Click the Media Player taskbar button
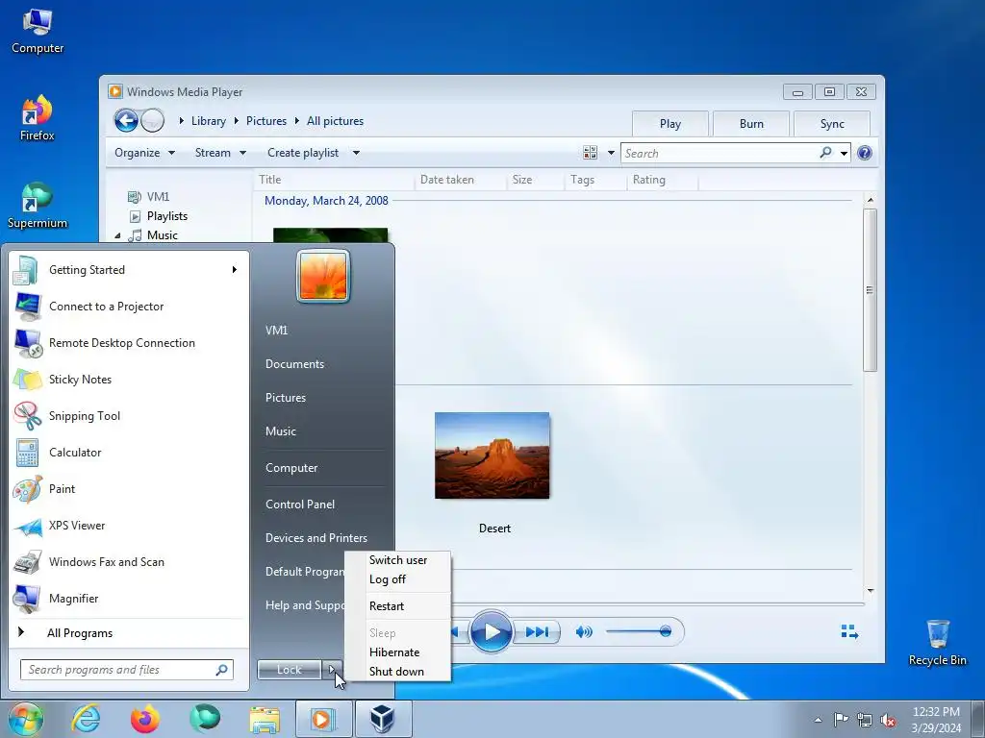985x738 pixels. [x=323, y=719]
